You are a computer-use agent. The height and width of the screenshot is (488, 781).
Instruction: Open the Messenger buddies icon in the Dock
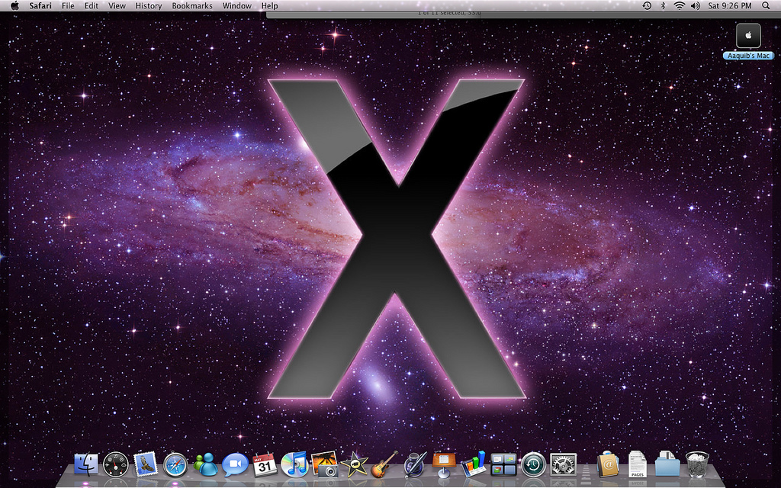coord(205,464)
